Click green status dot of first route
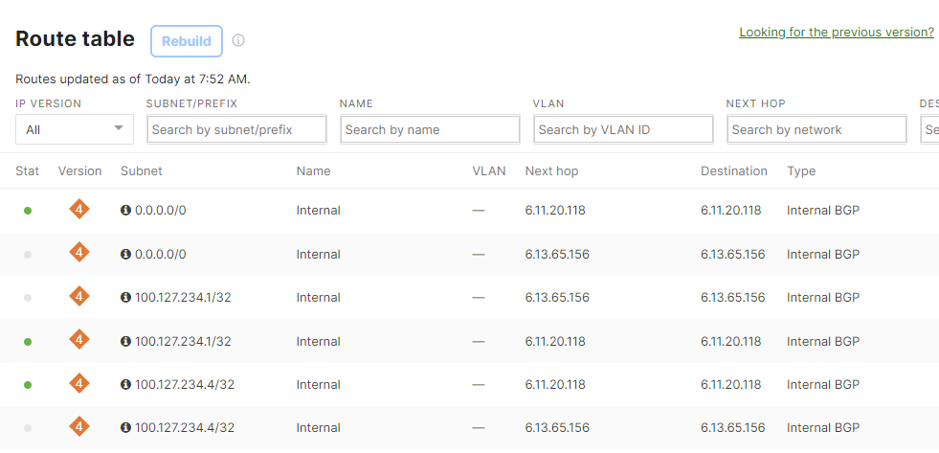This screenshot has width=939, height=453. pos(28,211)
